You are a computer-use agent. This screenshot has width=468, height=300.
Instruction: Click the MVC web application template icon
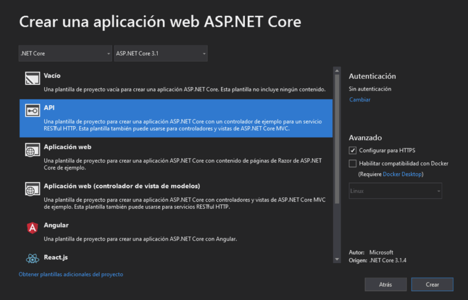[32, 190]
